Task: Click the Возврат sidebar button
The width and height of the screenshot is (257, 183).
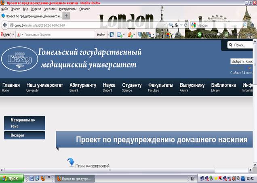Action: coord(25,135)
